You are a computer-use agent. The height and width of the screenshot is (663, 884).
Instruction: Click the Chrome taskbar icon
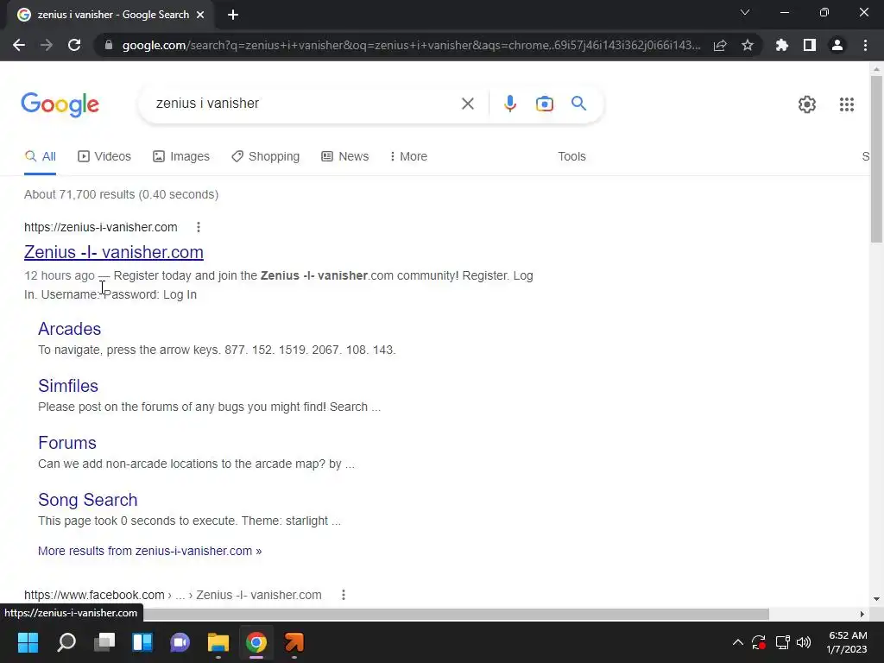tap(256, 642)
